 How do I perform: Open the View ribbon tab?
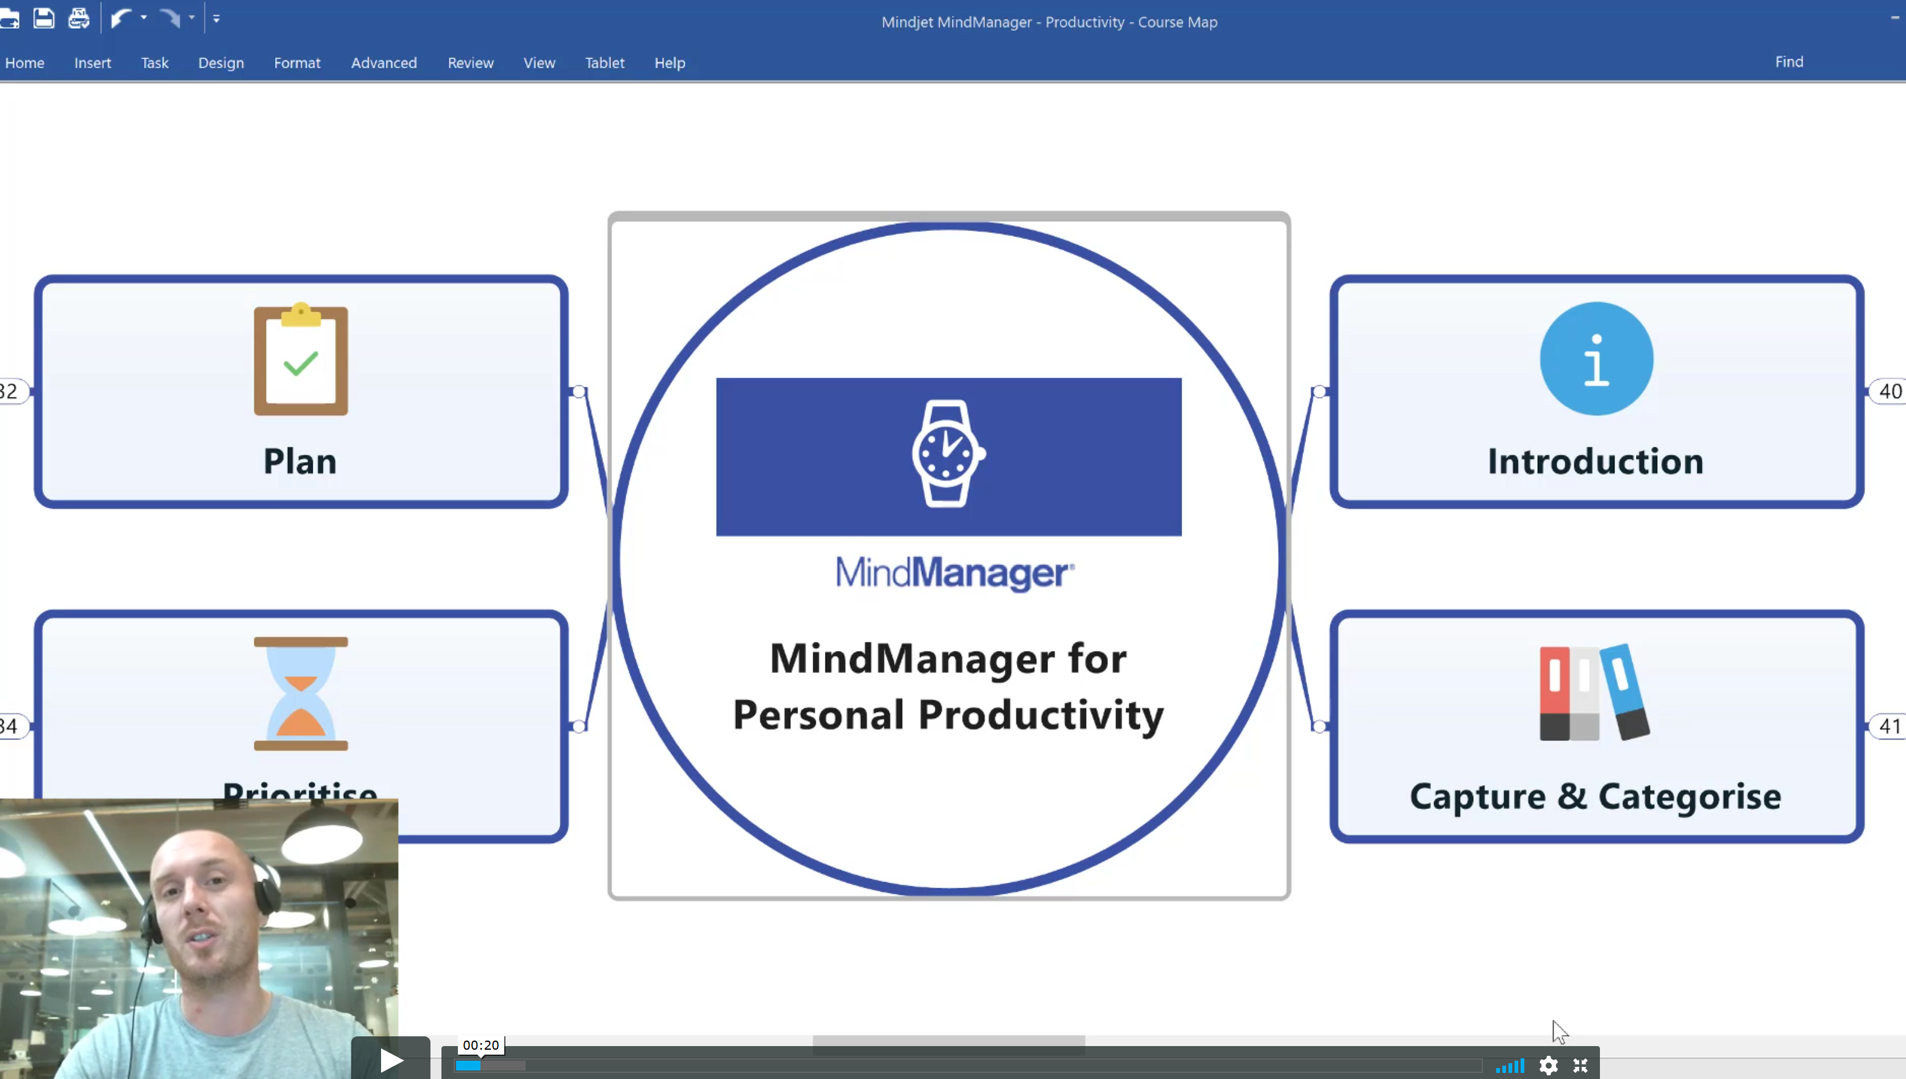point(540,63)
